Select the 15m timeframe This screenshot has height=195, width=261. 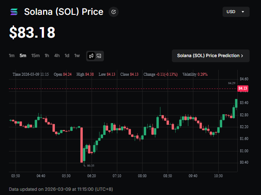pos(35,55)
